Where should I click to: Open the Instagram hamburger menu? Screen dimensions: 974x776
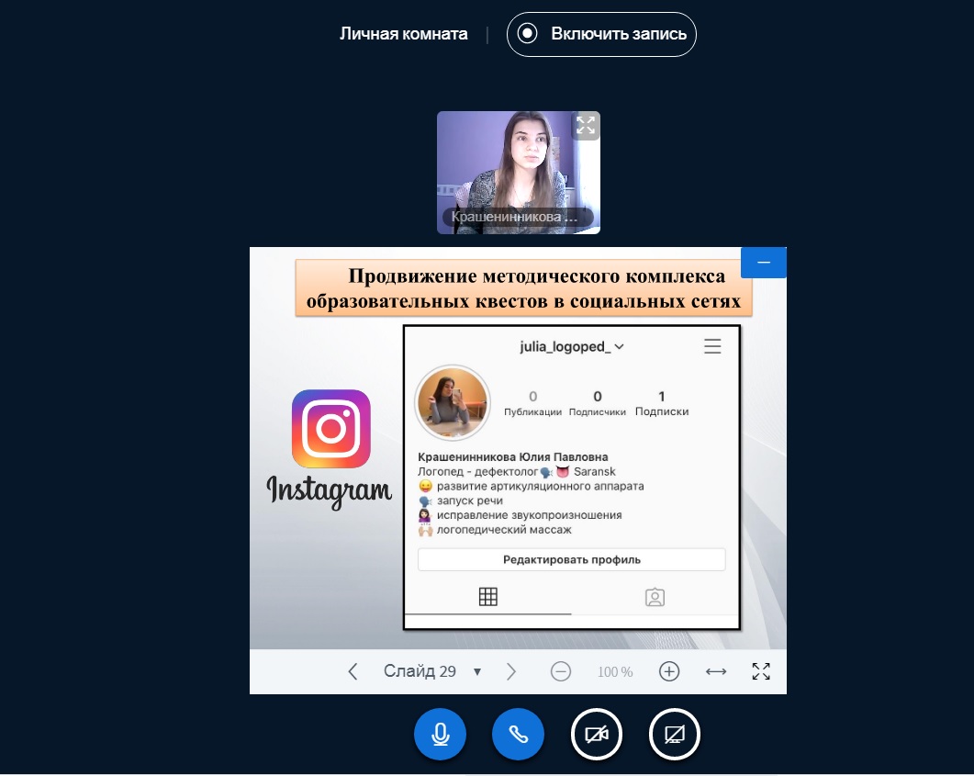(712, 346)
